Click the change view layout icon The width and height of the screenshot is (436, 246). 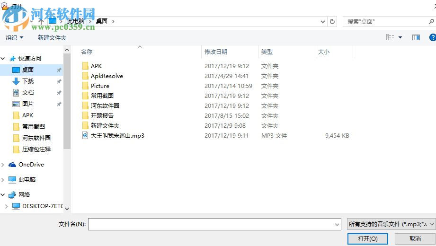point(390,37)
